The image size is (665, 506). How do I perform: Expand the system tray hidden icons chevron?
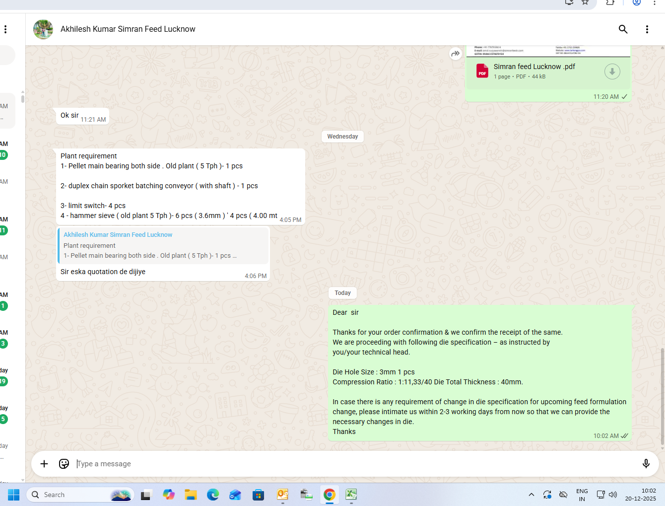(x=531, y=495)
